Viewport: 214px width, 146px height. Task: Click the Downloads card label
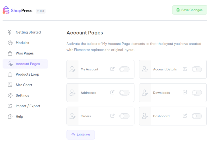[161, 93]
